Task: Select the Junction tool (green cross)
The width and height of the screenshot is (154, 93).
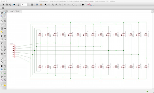Action: [2, 73]
